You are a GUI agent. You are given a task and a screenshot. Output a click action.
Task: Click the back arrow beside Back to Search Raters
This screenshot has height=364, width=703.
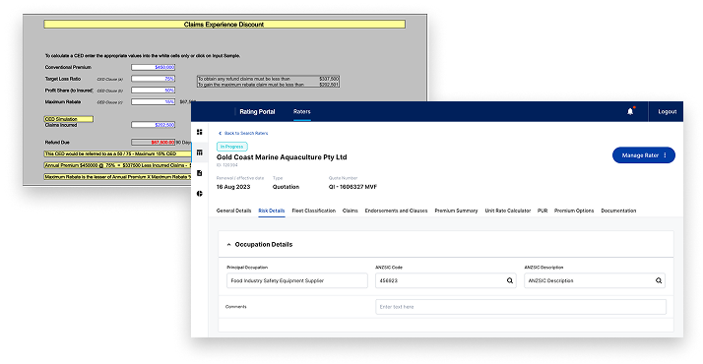click(x=220, y=134)
